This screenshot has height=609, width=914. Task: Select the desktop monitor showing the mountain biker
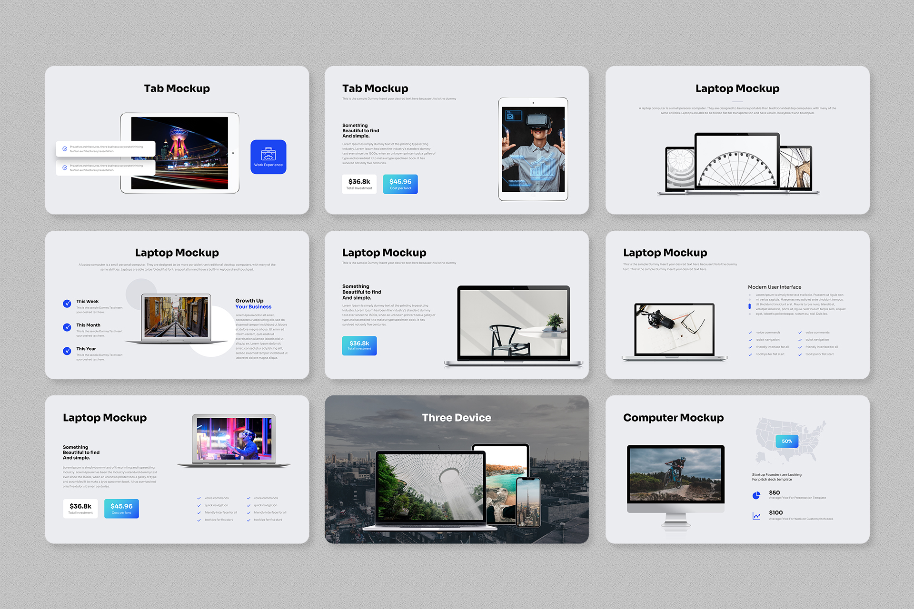[675, 474]
